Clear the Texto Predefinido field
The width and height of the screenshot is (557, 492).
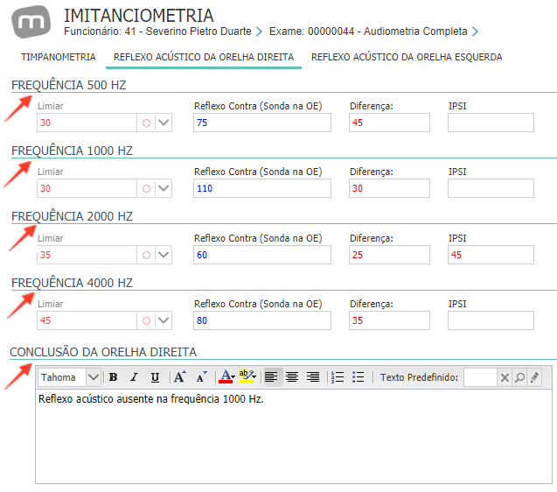point(505,377)
